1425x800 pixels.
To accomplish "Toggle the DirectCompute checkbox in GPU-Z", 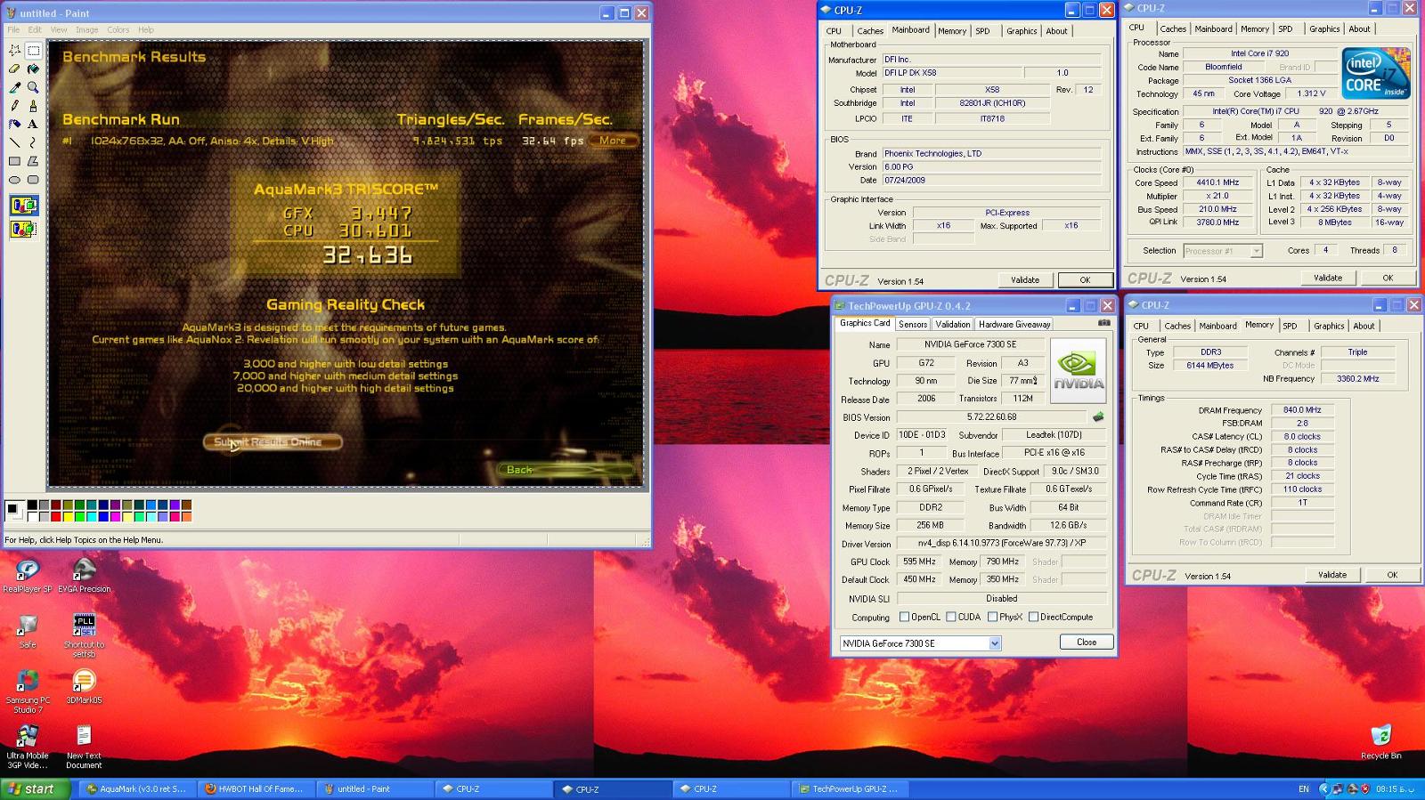I will pos(1033,617).
